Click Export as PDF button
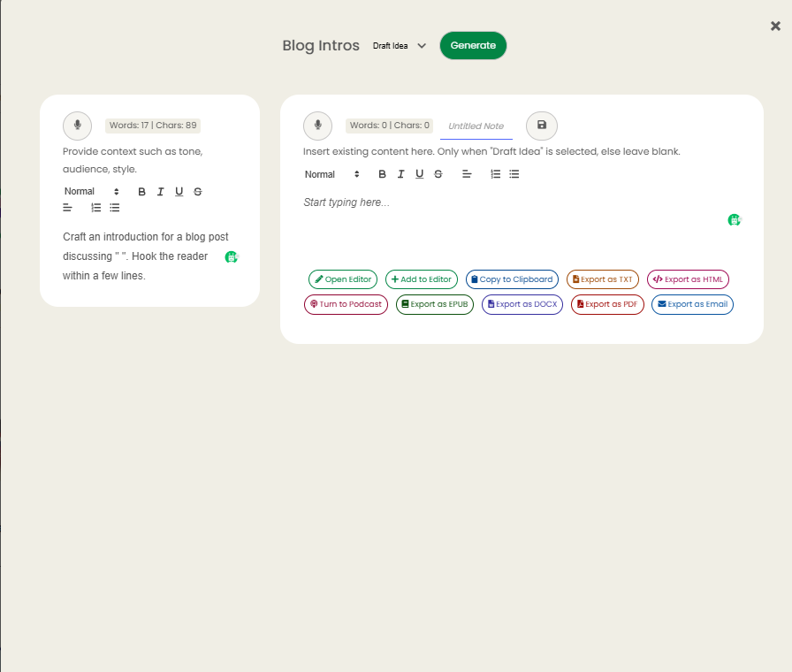Viewport: 792px width, 672px height. (x=607, y=304)
